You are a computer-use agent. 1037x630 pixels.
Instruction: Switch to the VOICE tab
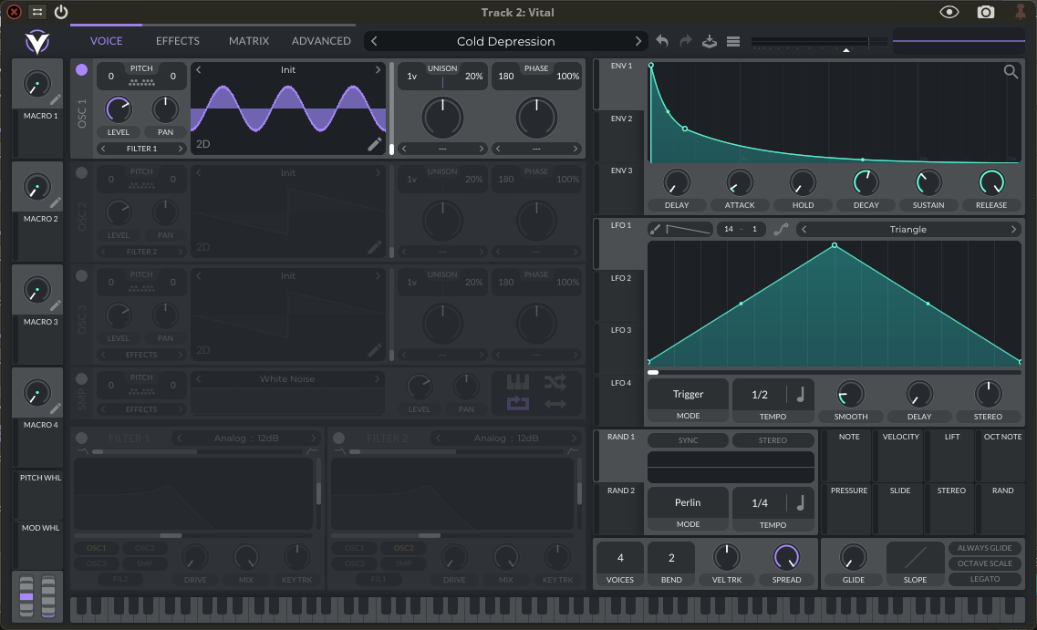106,41
